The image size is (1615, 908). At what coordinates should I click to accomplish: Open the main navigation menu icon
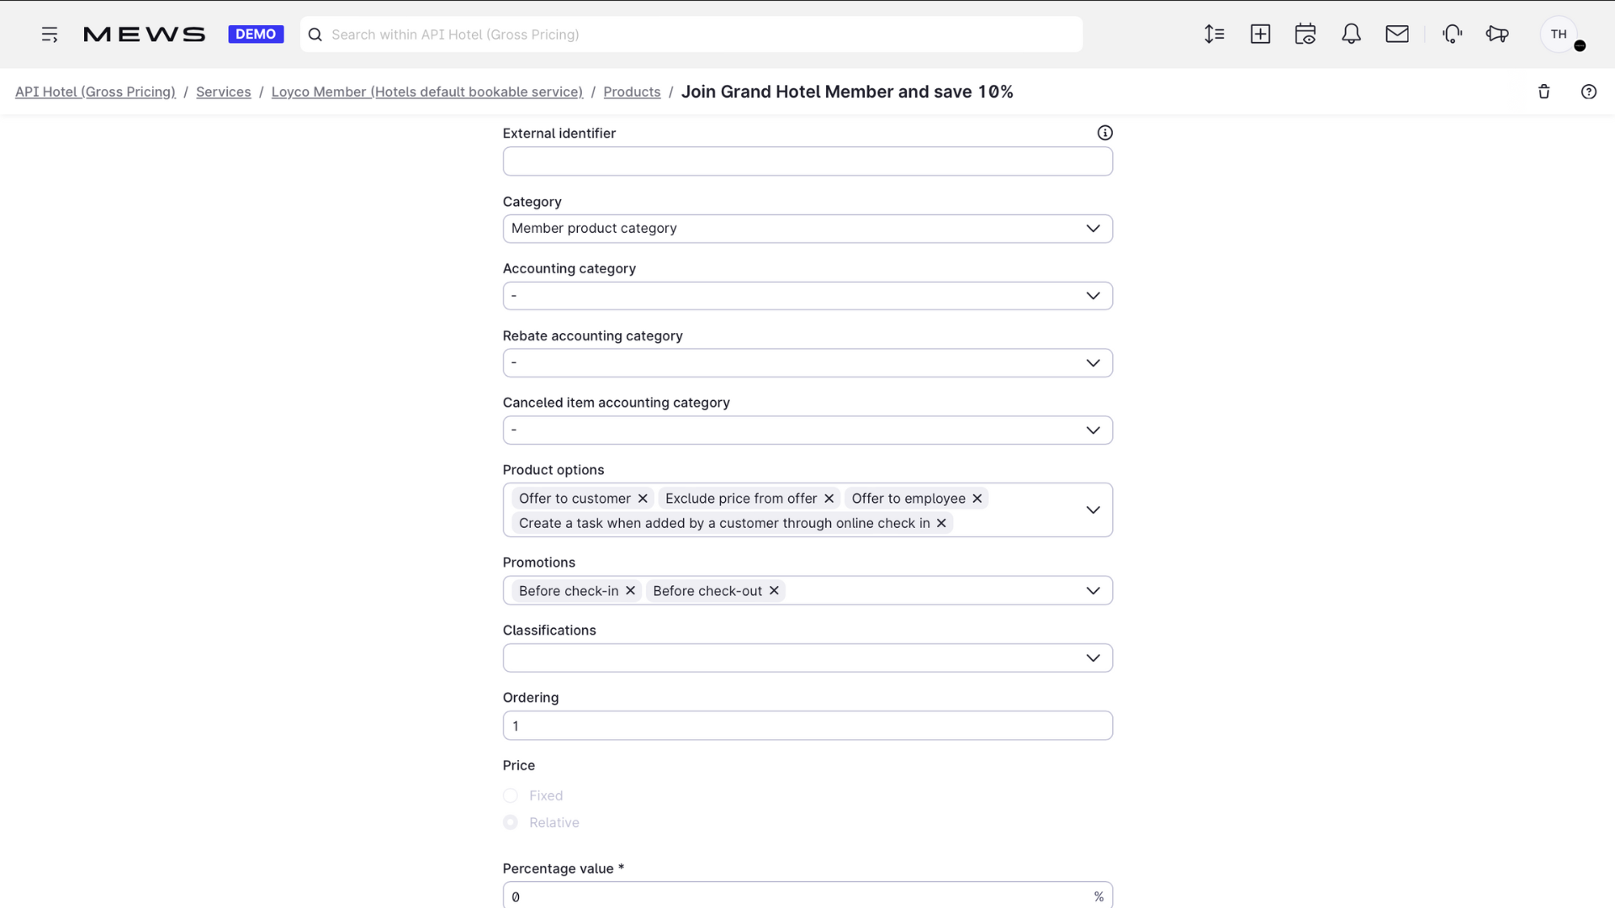pyautogui.click(x=50, y=34)
